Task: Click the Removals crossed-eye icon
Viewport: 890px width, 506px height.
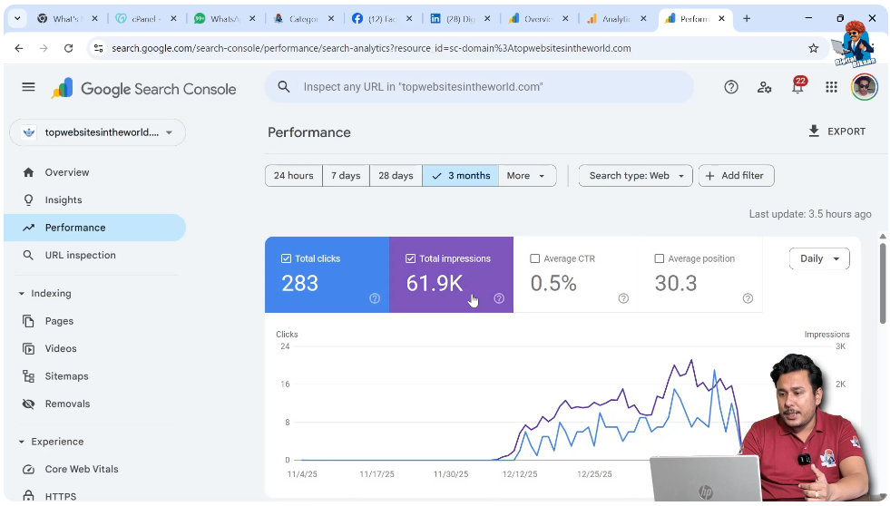Action: [28, 404]
